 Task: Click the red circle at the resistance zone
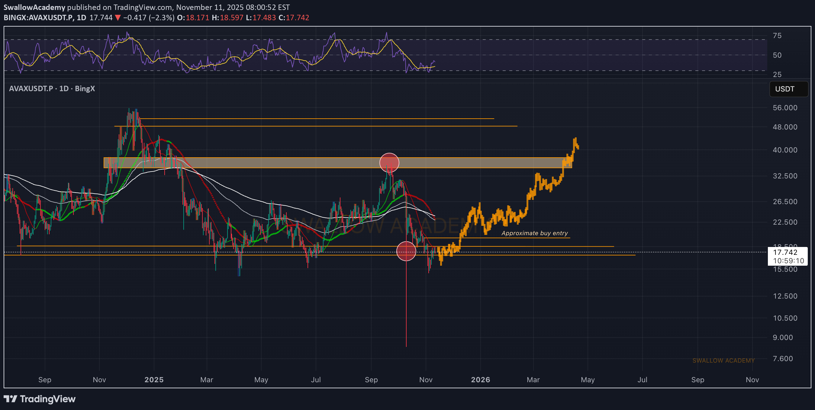(x=389, y=162)
